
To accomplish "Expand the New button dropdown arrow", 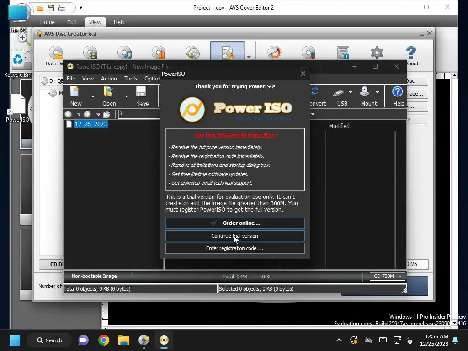I will point(93,96).
